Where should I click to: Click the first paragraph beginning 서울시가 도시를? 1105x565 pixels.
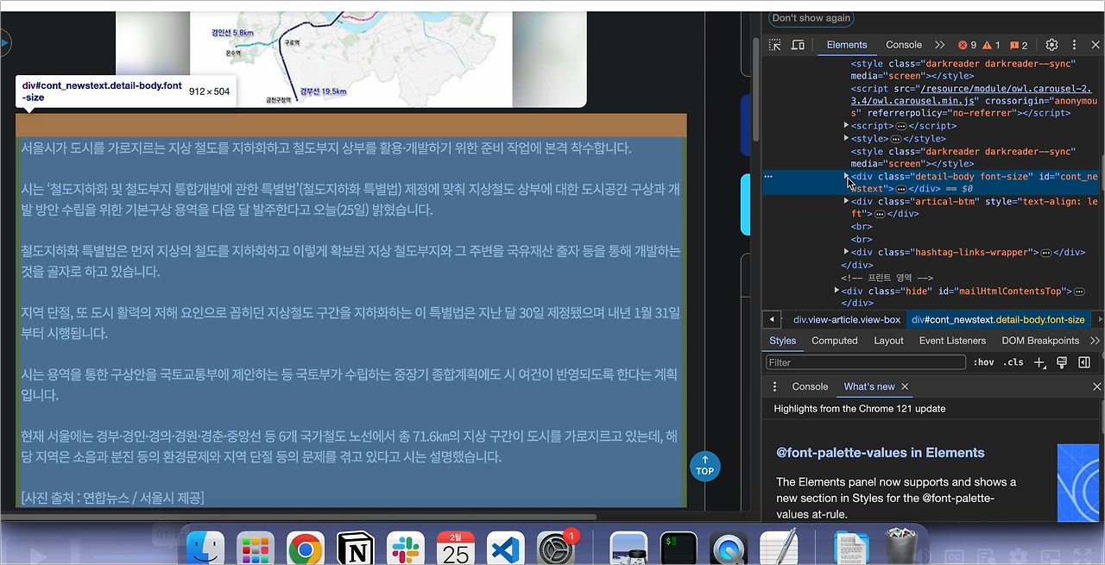[x=326, y=148]
